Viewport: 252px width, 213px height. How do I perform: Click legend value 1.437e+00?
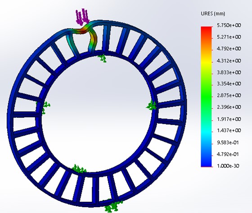tap(229, 130)
